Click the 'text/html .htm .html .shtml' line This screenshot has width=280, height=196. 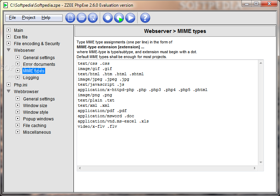(111, 74)
